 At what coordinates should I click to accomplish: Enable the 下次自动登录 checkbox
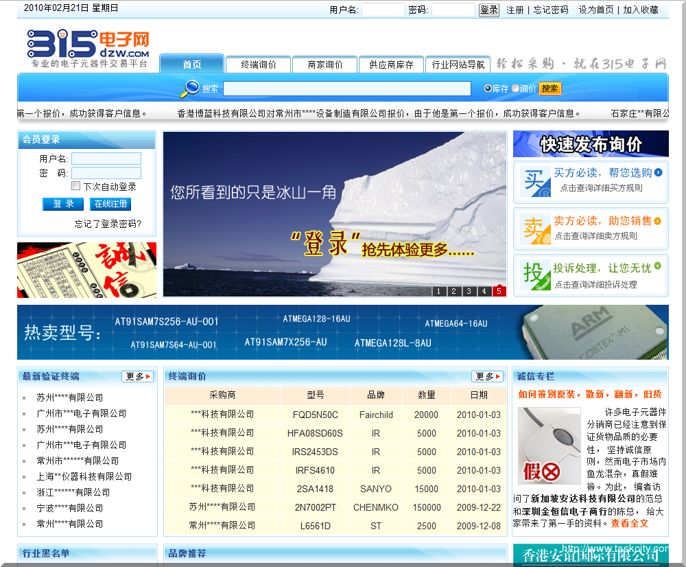[76, 186]
